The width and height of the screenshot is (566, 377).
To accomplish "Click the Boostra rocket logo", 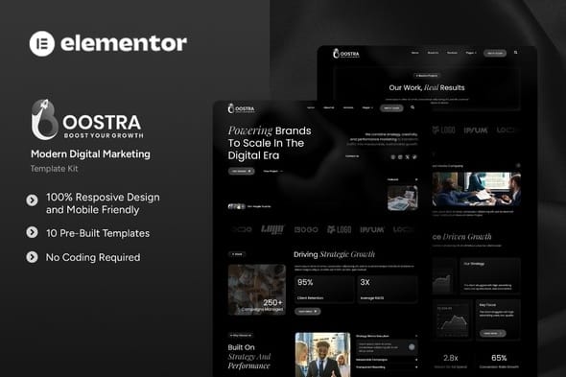I will coord(45,120).
